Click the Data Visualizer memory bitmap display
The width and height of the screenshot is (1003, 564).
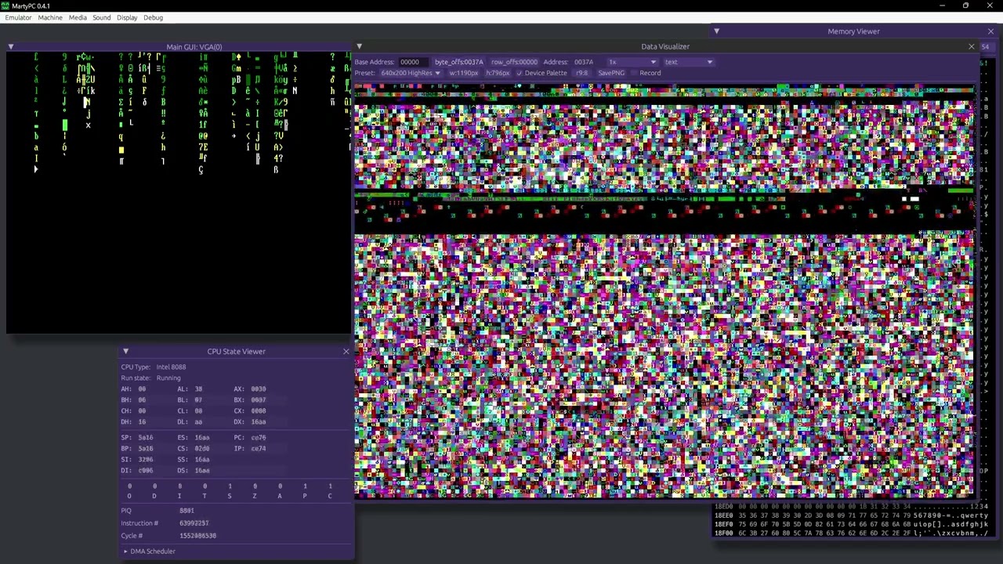[664, 290]
